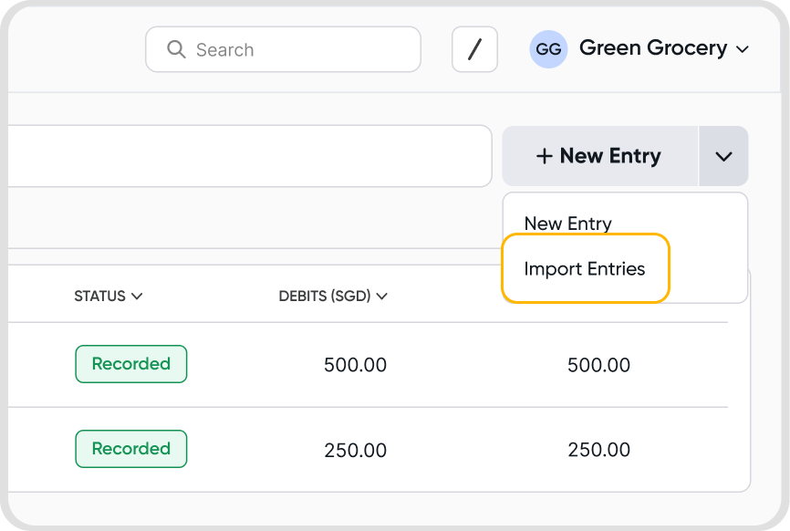Viewport: 790px width, 531px height.
Task: Select New Entry from the dropdown menu
Action: point(567,224)
